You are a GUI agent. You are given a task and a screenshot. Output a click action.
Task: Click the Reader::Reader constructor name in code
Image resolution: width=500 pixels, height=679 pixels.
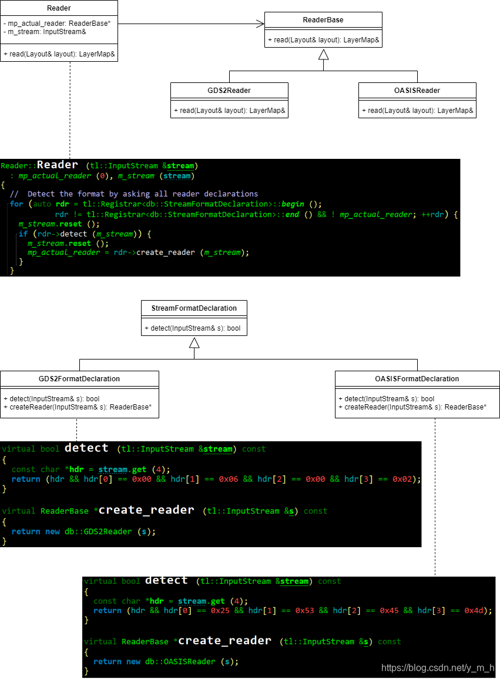[57, 165]
